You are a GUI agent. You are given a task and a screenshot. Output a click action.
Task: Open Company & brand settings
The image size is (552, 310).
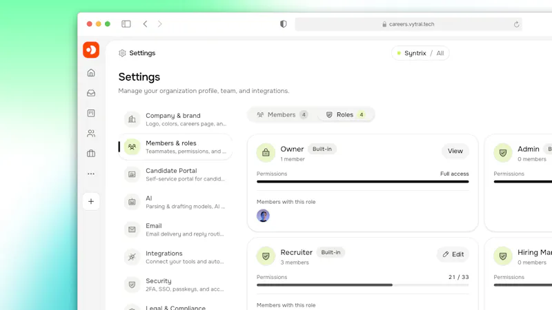click(x=175, y=119)
